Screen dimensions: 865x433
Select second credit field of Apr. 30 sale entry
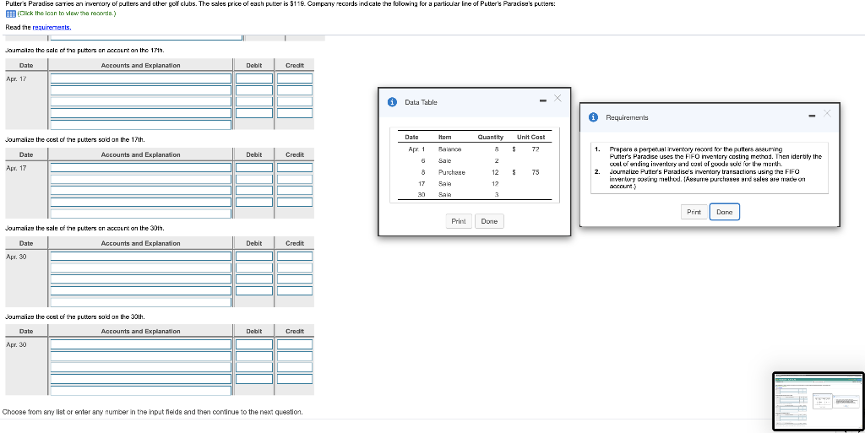[295, 268]
